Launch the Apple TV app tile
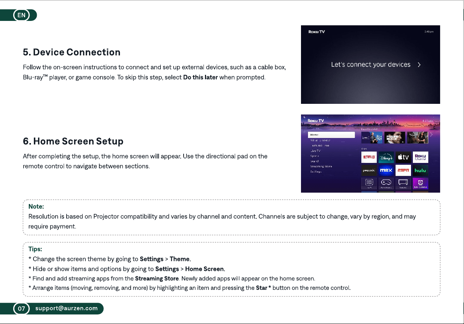This screenshot has width=464, height=324. point(403,157)
